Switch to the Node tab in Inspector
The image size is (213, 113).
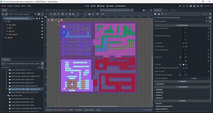click(166, 10)
